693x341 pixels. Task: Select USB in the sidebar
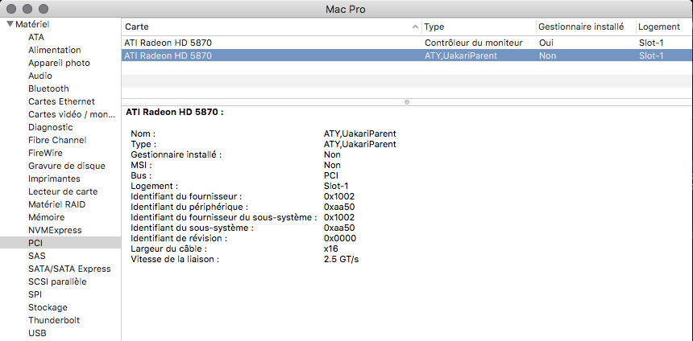pyautogui.click(x=37, y=333)
